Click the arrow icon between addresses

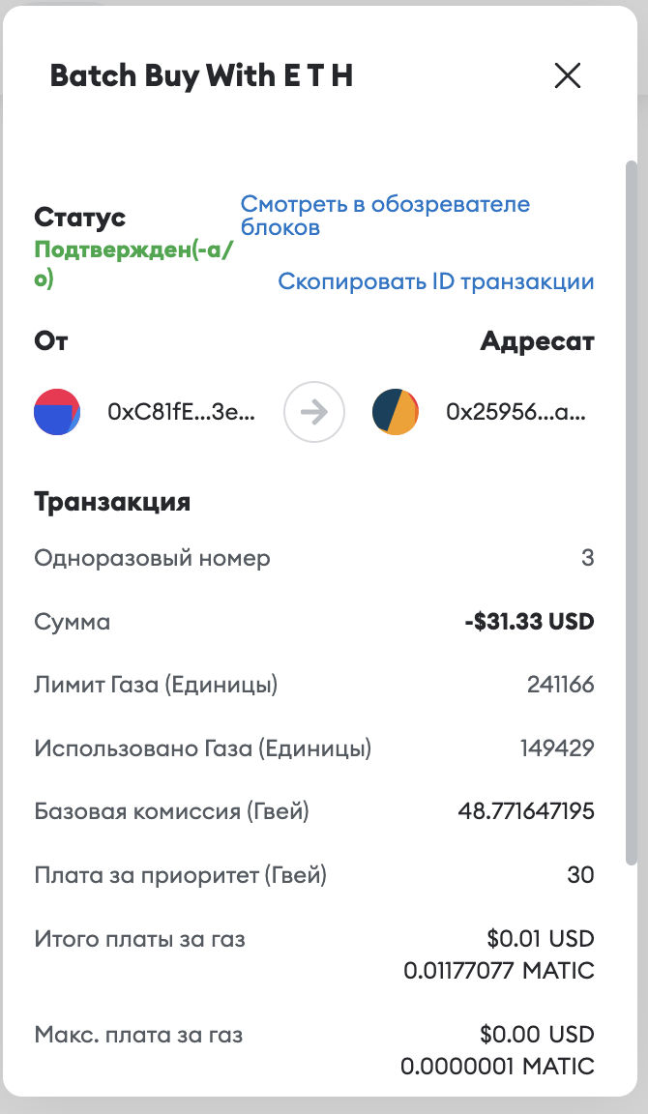click(313, 412)
